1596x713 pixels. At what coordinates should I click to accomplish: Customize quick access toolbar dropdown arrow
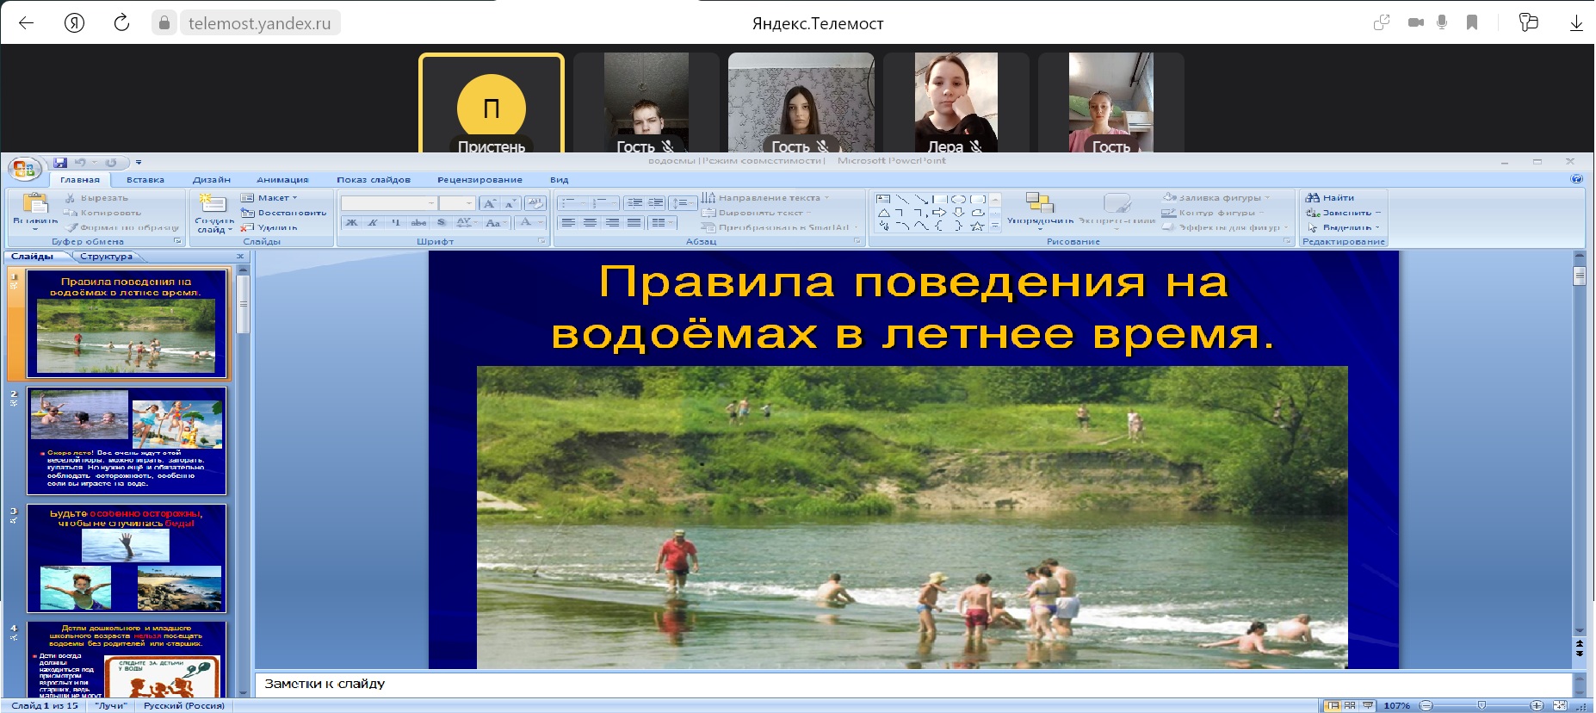pos(139,162)
